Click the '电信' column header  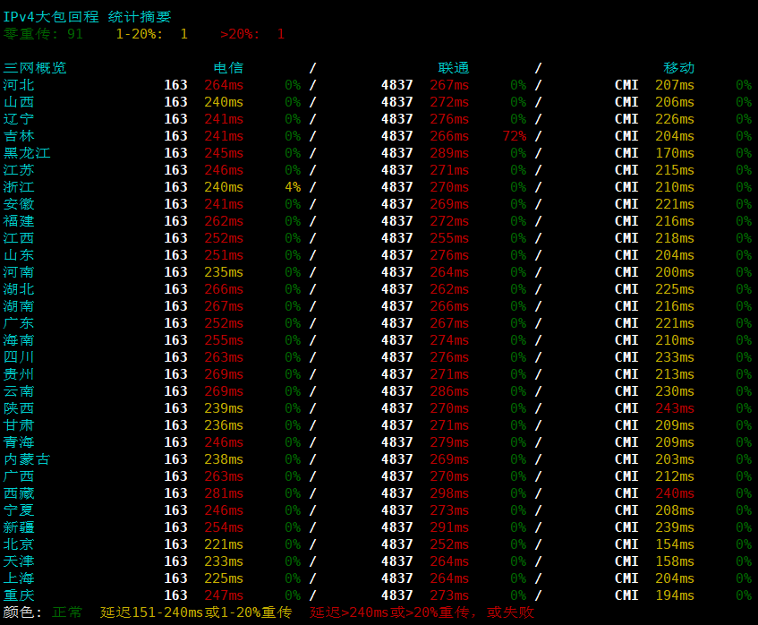point(228,68)
